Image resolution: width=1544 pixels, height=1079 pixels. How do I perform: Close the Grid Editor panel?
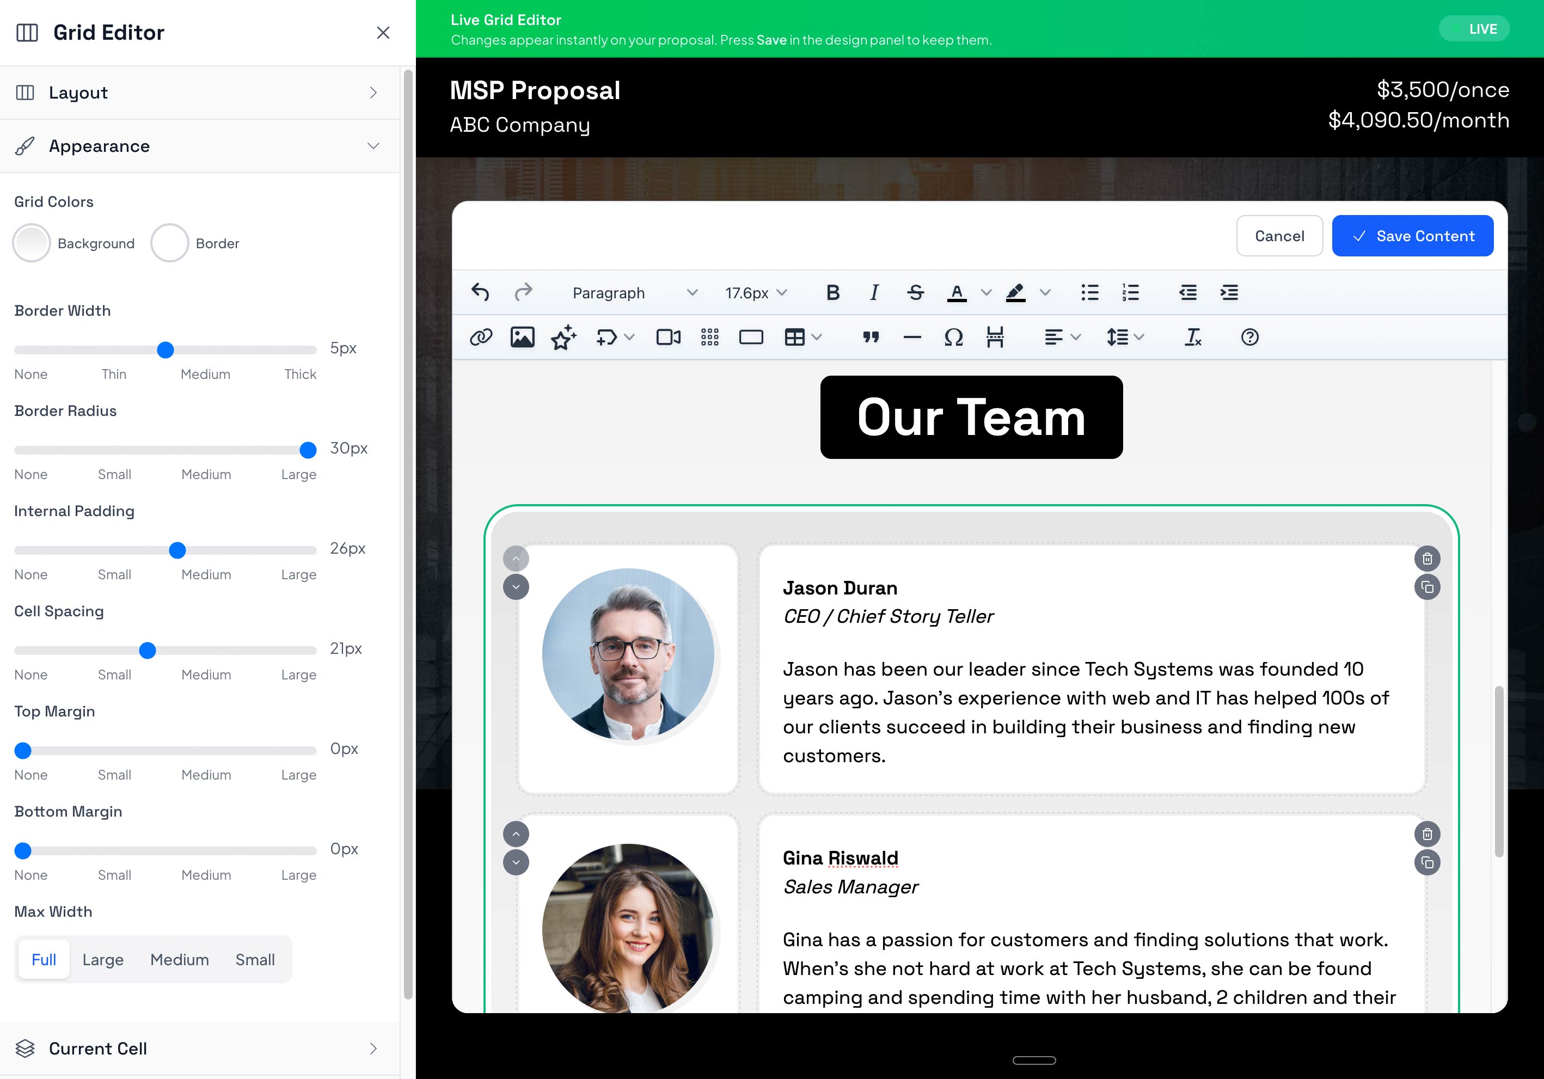click(x=383, y=32)
